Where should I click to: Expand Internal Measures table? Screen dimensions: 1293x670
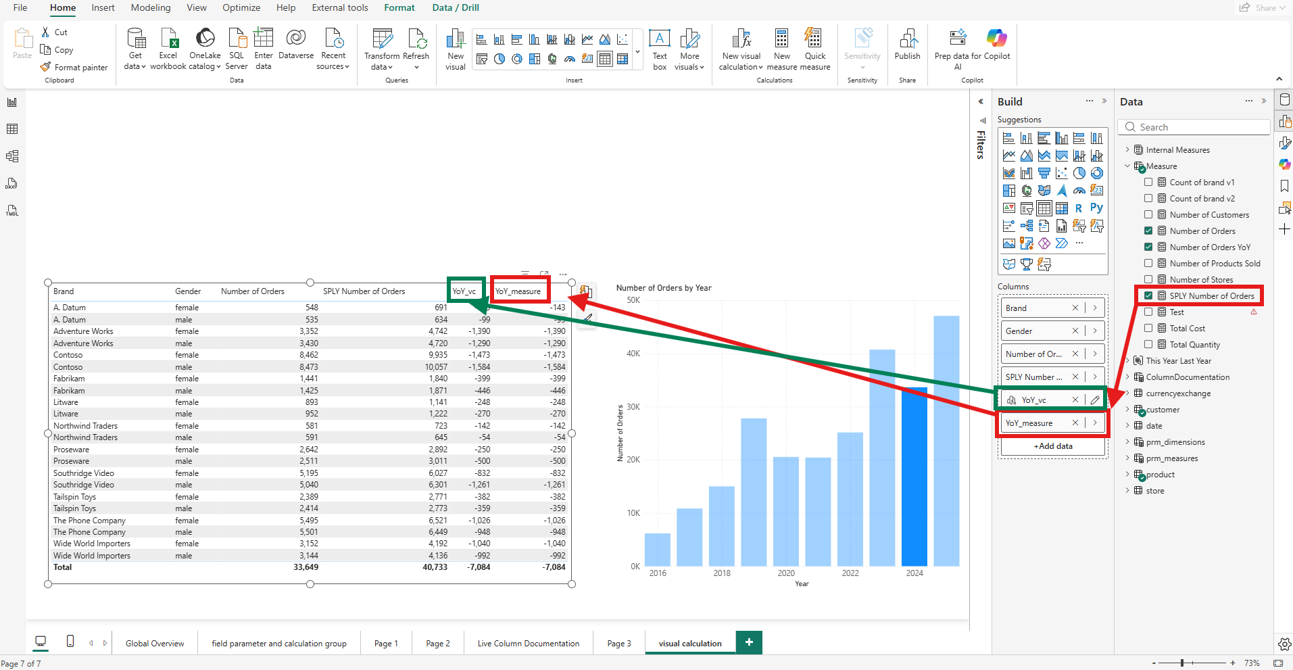coord(1127,149)
